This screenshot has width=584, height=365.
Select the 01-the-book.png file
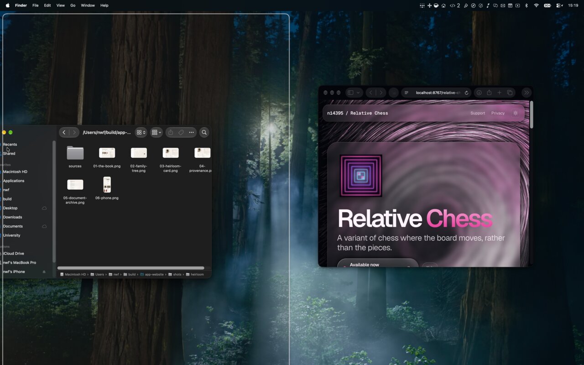pyautogui.click(x=107, y=157)
